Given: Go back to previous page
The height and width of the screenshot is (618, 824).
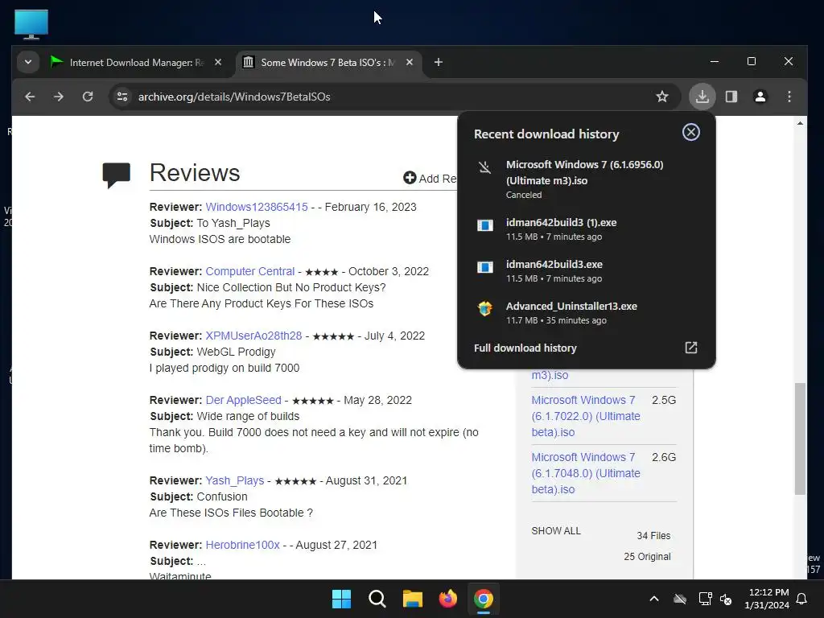Looking at the screenshot, I should tap(30, 97).
